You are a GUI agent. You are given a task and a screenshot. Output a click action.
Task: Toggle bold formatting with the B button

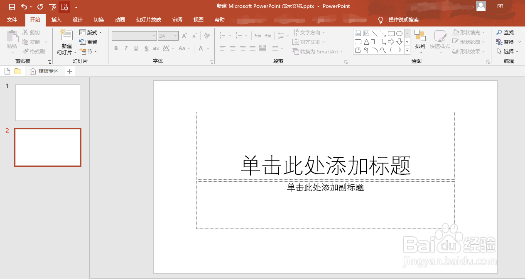point(116,48)
